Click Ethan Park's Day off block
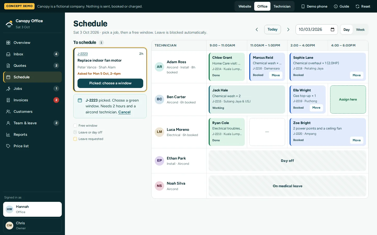 pos(287,161)
